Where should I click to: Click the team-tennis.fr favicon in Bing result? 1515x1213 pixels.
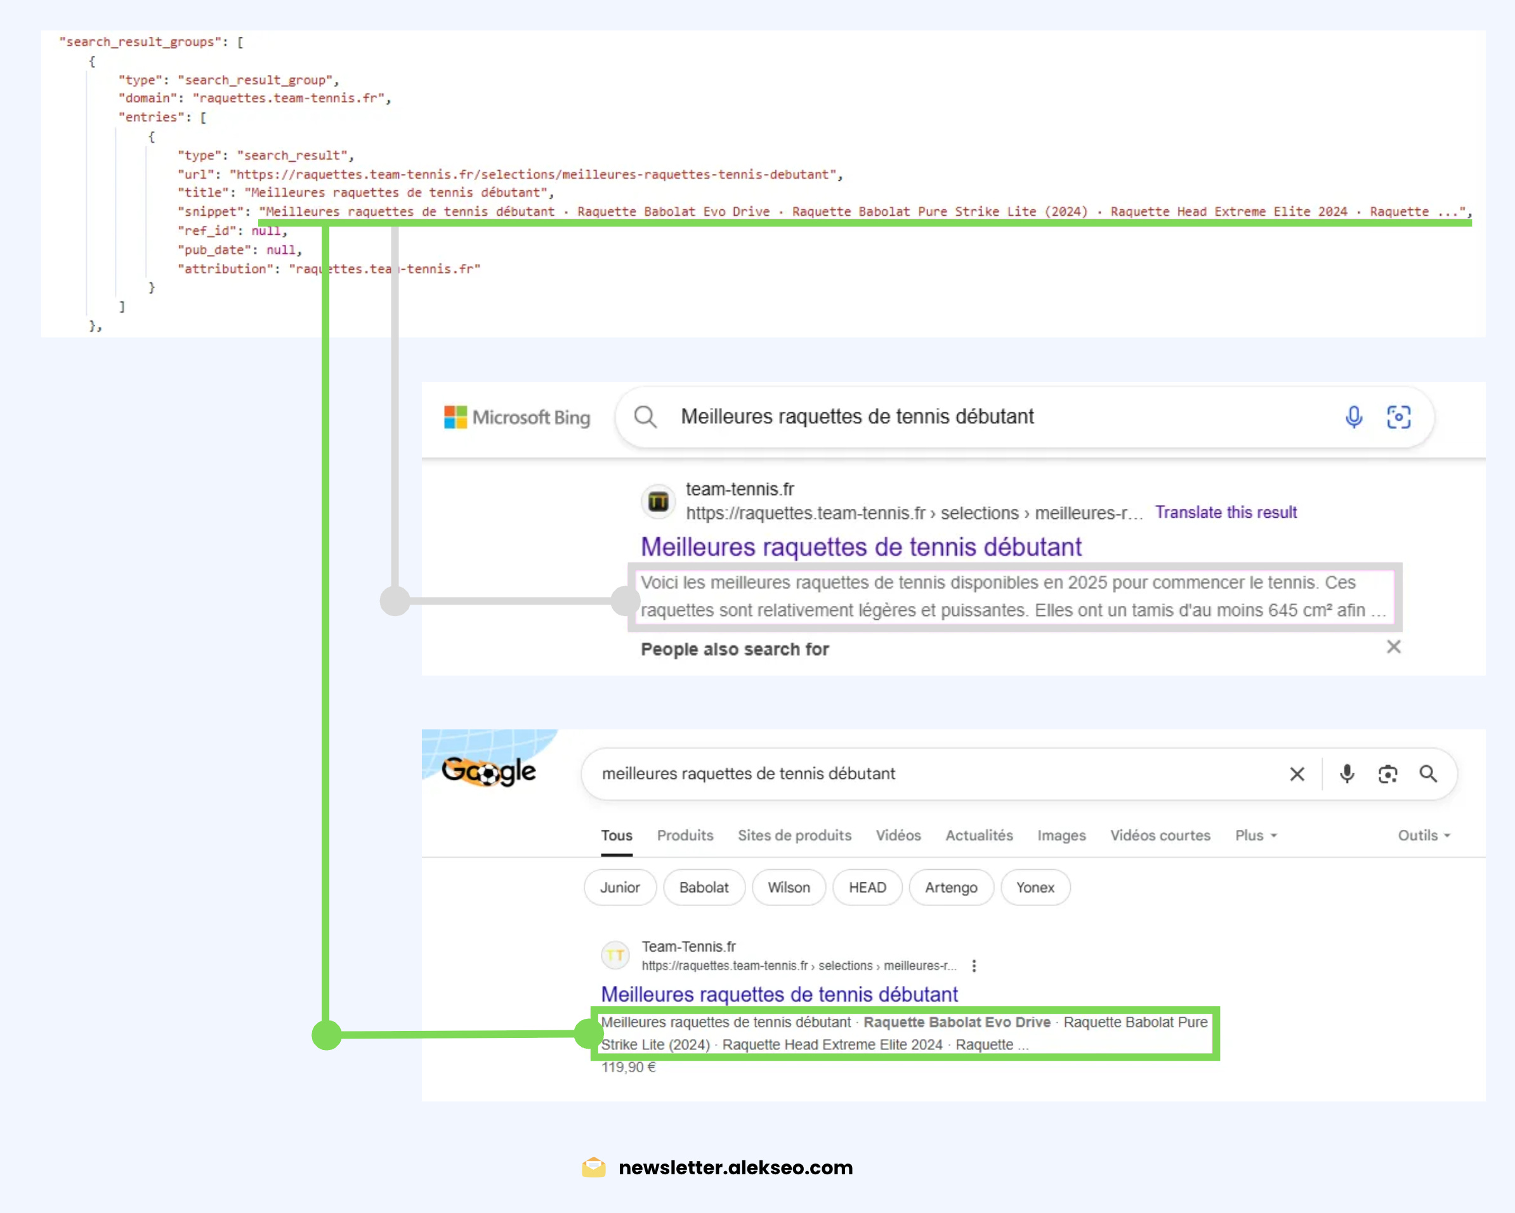click(659, 502)
